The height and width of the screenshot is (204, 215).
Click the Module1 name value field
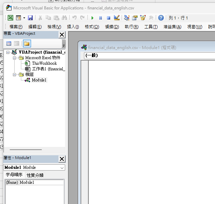pyautogui.click(x=41, y=182)
